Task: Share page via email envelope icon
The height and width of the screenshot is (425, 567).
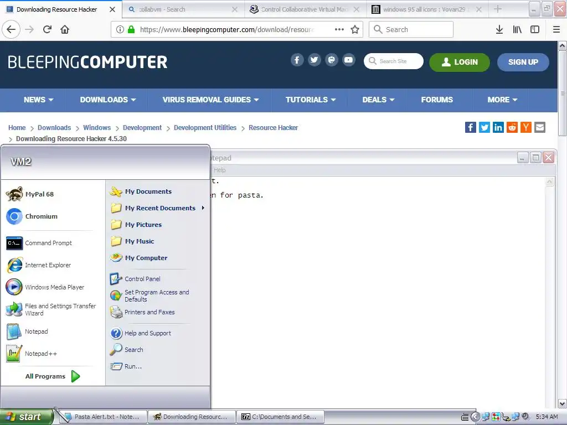Action: (540, 127)
